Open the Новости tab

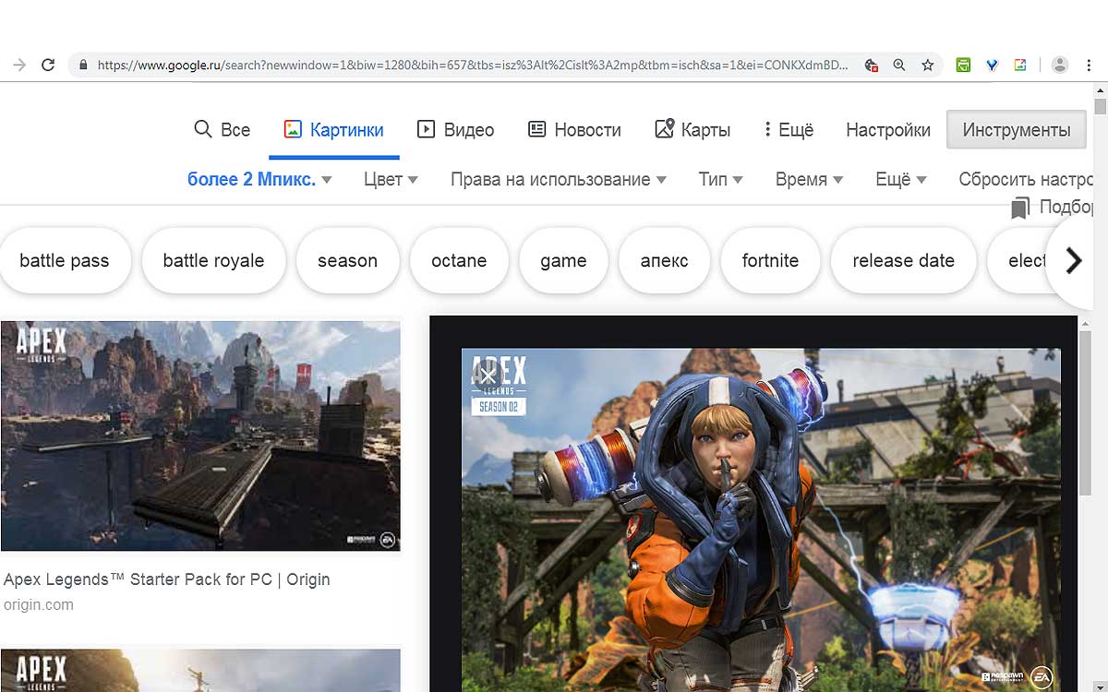click(574, 130)
